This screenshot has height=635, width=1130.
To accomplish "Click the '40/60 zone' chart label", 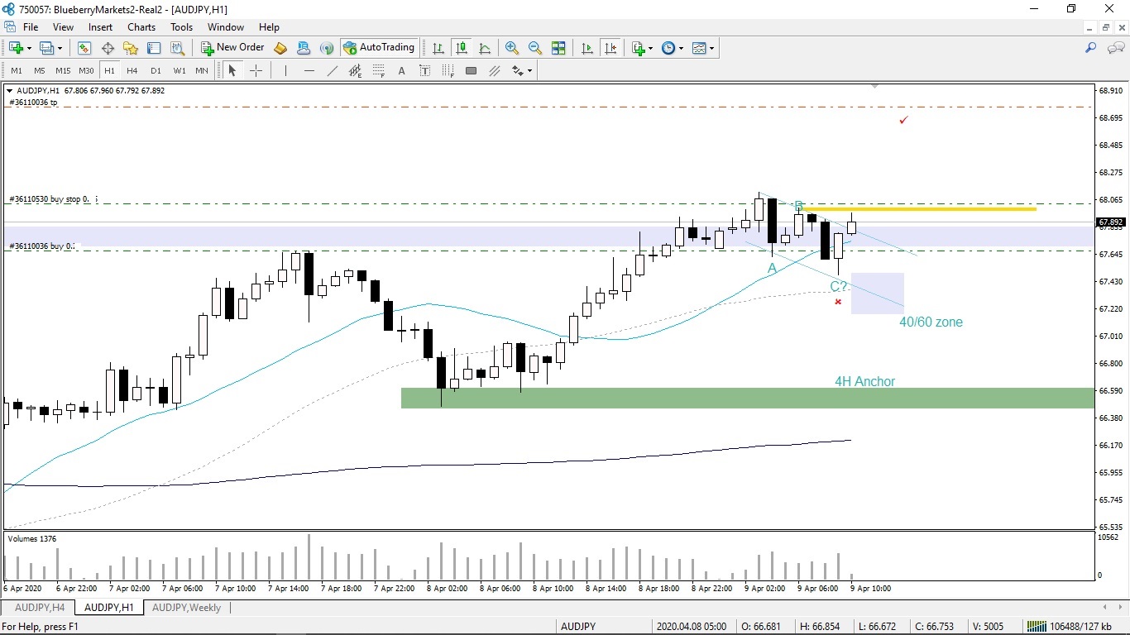I will coord(931,322).
